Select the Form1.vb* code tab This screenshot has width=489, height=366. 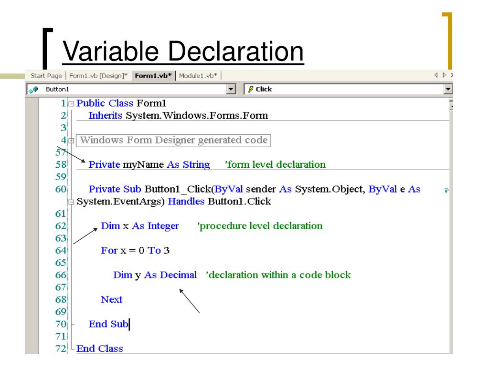point(153,76)
